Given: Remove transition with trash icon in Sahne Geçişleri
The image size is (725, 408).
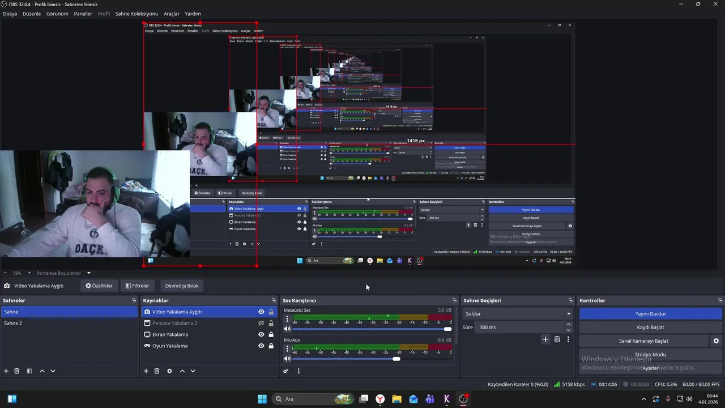Looking at the screenshot, I should coord(557,339).
